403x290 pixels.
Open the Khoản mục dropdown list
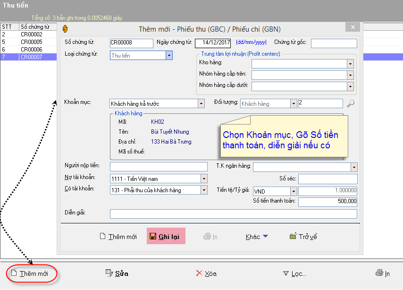click(201, 103)
